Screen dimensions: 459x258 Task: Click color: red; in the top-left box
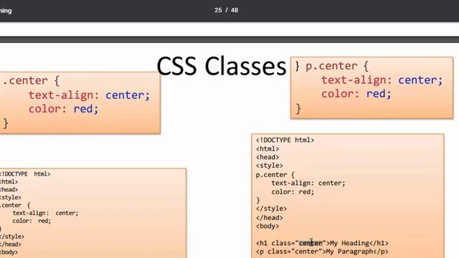pyautogui.click(x=63, y=109)
